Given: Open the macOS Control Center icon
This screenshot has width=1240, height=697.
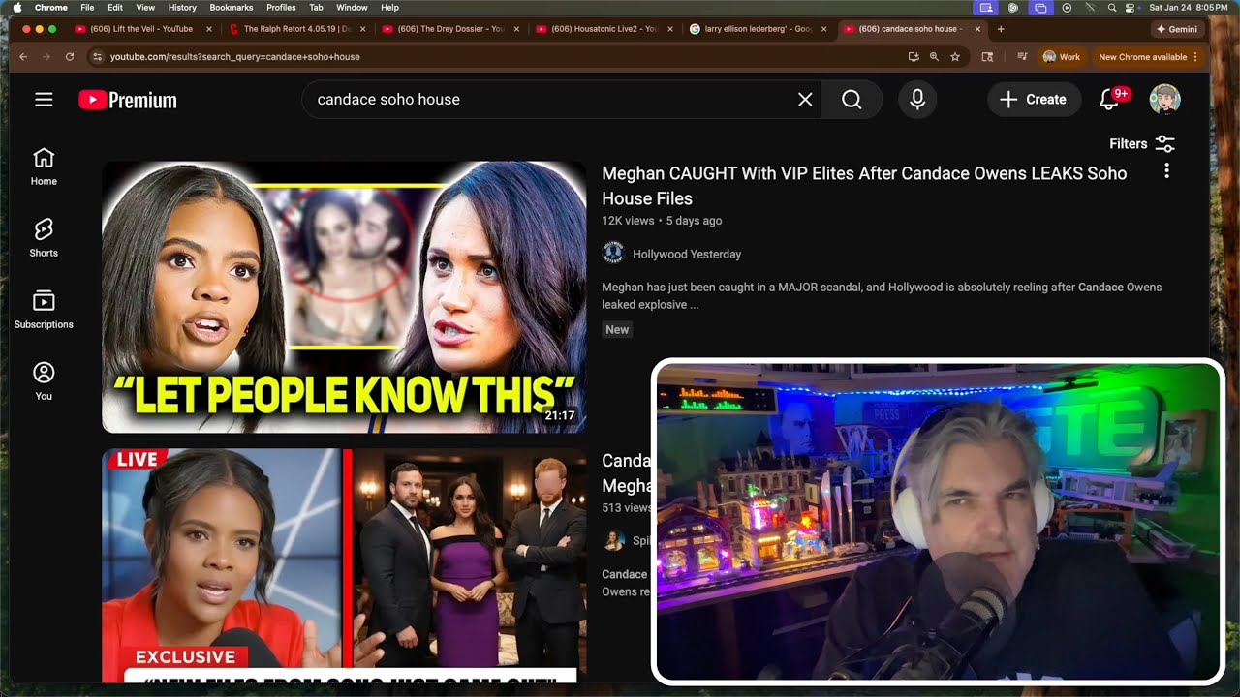Looking at the screenshot, I should [x=1130, y=7].
